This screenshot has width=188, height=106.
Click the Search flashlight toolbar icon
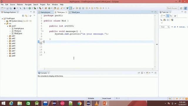[x=62, y=8]
